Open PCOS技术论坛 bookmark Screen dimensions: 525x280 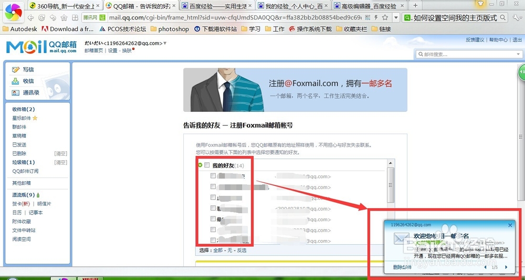pos(122,29)
